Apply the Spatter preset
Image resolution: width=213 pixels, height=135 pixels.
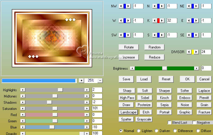[x=126, y=119]
